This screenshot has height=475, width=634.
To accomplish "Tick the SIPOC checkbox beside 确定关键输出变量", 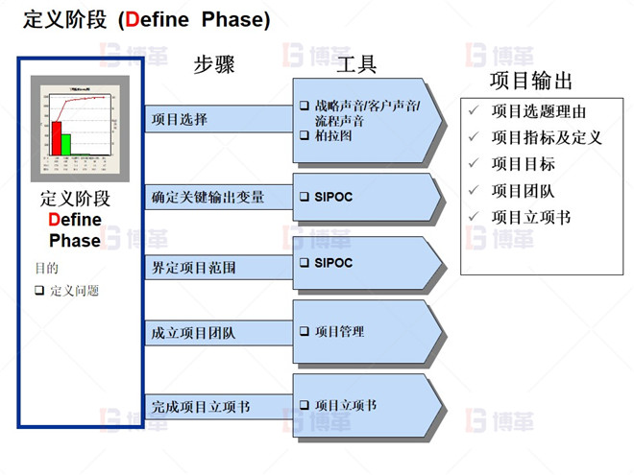I will tap(305, 197).
